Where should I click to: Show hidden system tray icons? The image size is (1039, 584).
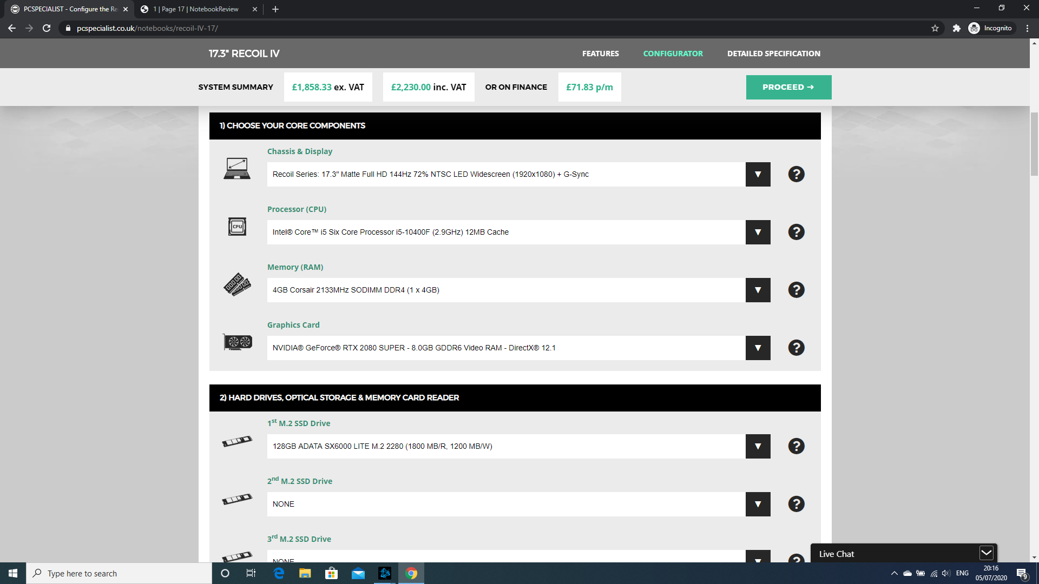pos(894,573)
